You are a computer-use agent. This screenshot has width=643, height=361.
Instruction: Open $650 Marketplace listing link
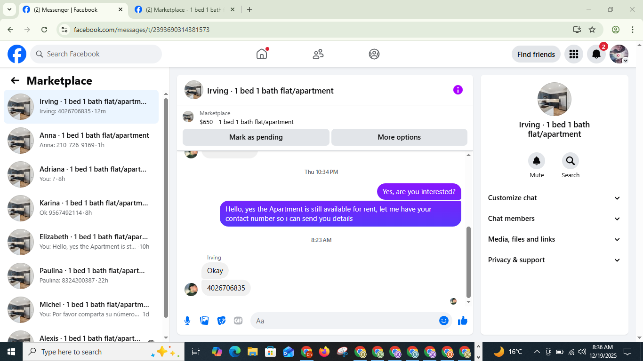tap(246, 122)
